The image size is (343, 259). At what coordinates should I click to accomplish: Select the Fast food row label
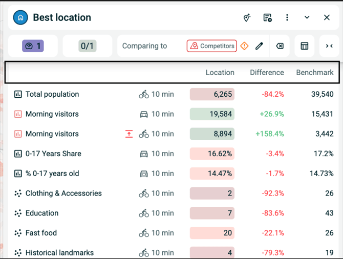click(41, 233)
